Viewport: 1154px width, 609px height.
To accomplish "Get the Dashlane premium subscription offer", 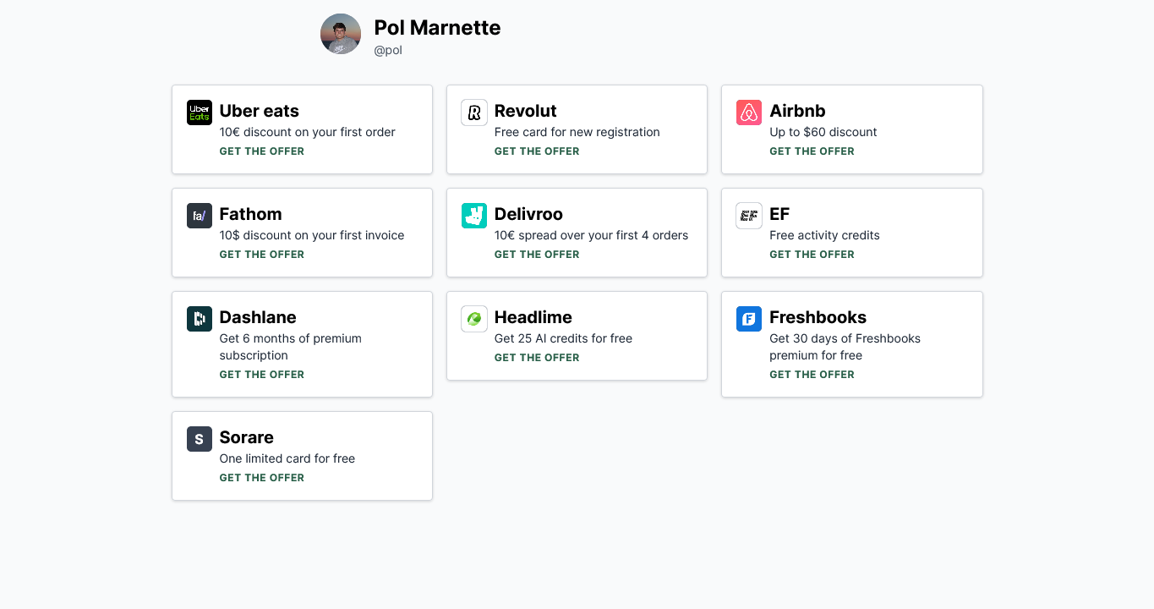I will (x=262, y=375).
